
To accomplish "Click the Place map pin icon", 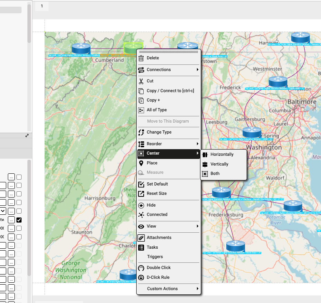I will pos(141,163).
